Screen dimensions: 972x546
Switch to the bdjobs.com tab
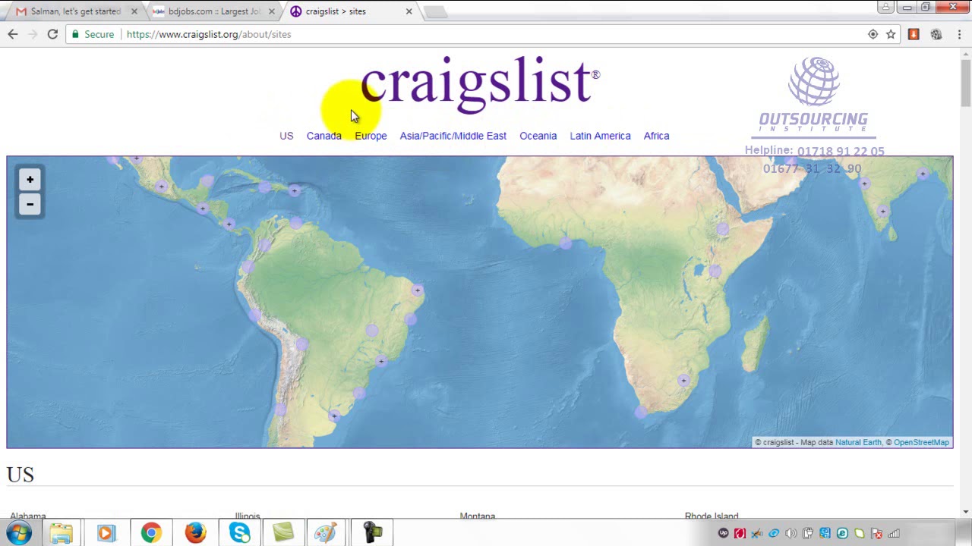212,11
